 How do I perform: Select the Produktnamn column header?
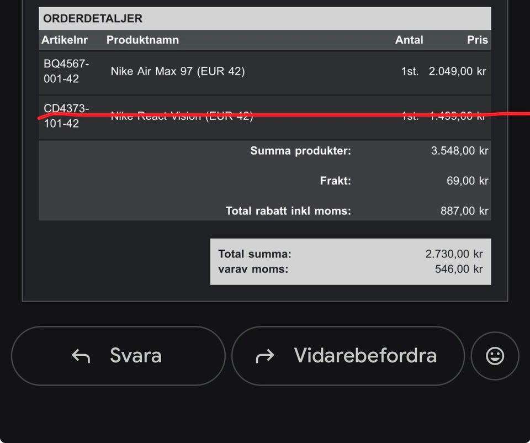(x=142, y=40)
